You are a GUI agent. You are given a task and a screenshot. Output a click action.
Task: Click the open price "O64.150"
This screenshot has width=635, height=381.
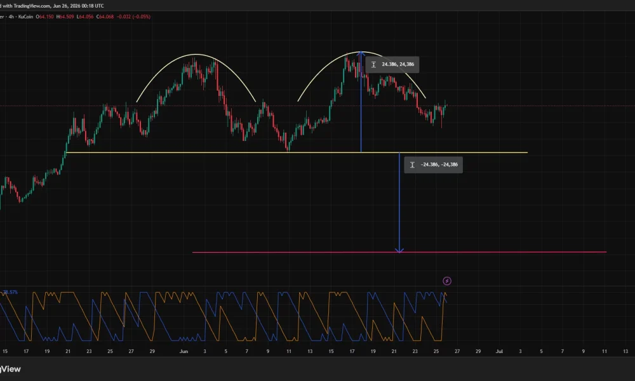pyautogui.click(x=44, y=17)
